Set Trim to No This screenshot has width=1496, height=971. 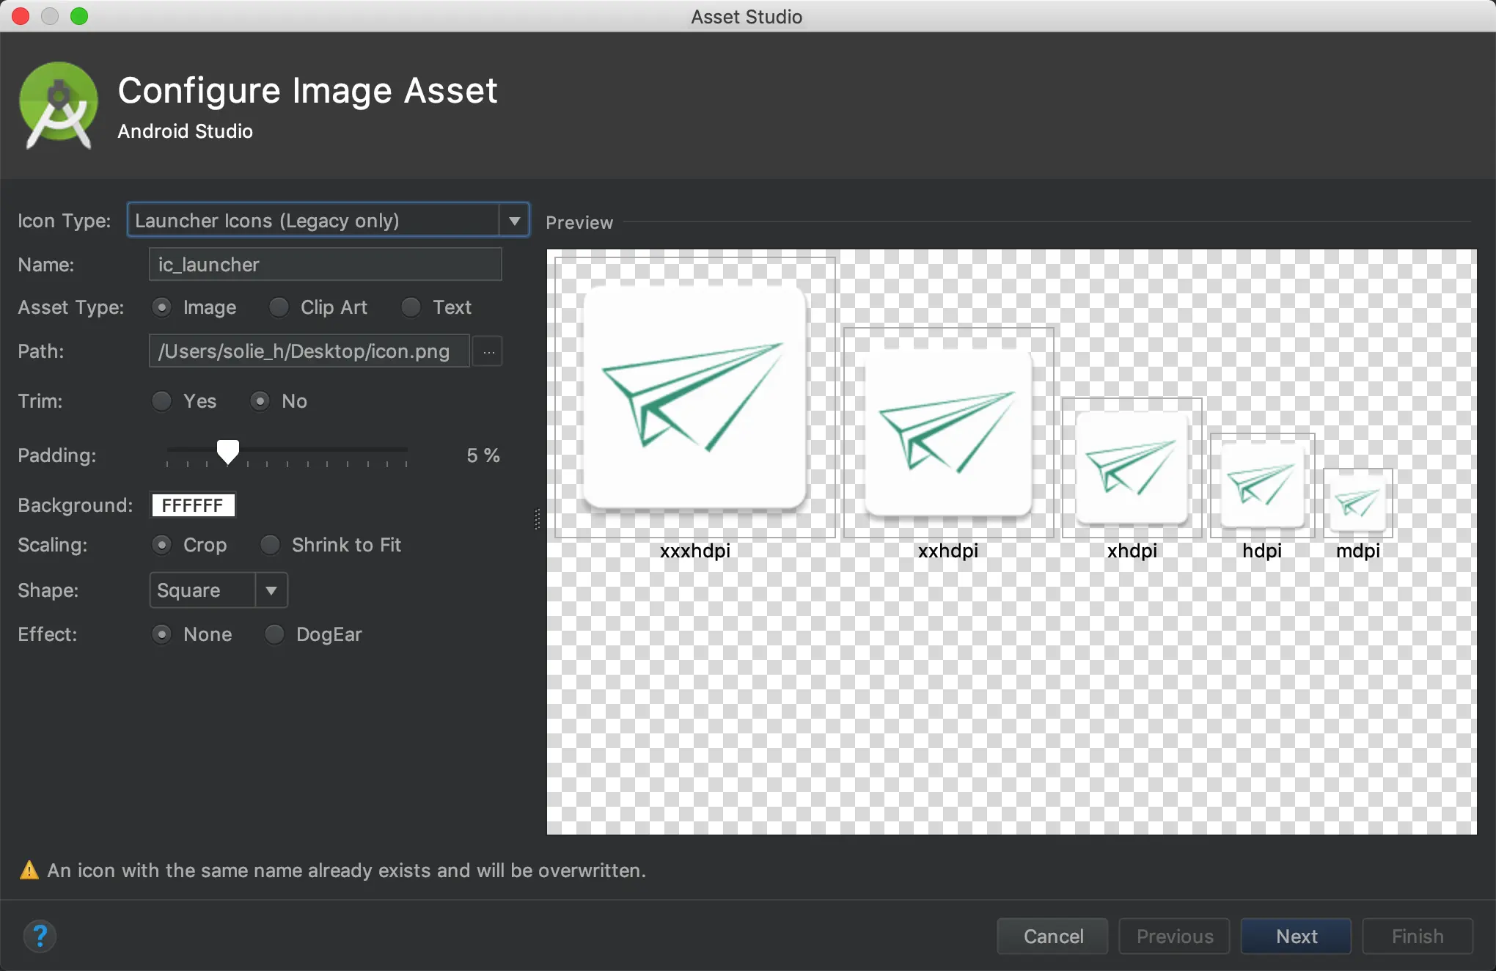tap(260, 401)
